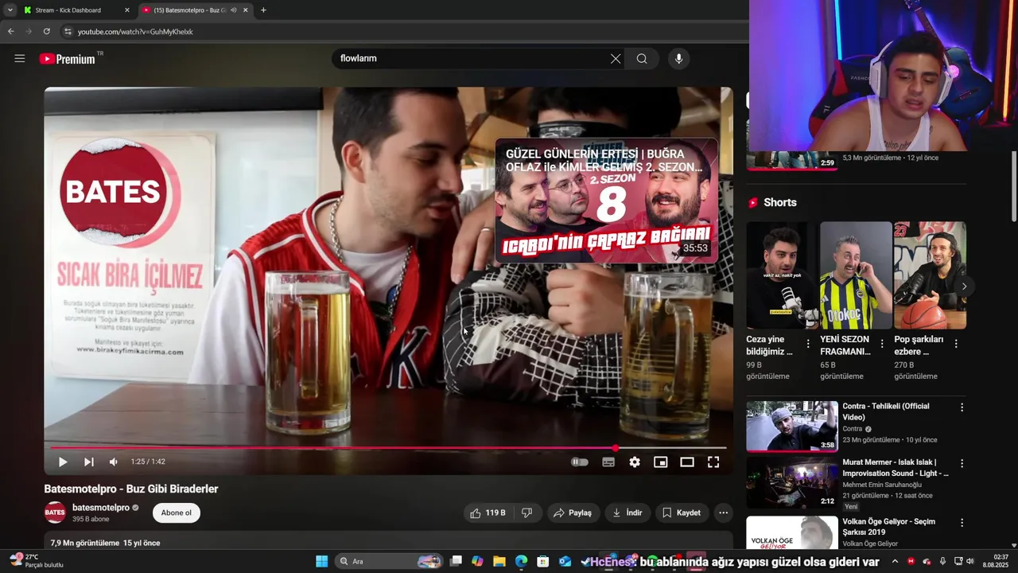Open the clock and date showing 02:37
Viewport: 1018px width, 573px height.
tap(995, 561)
